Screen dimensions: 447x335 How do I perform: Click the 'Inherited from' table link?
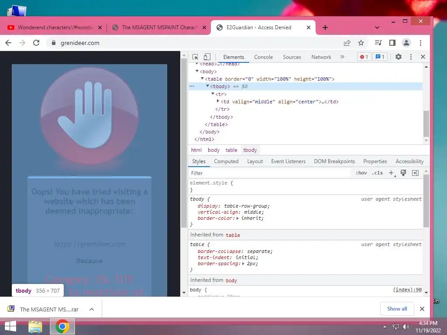click(x=233, y=235)
